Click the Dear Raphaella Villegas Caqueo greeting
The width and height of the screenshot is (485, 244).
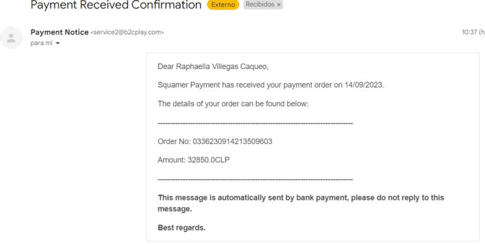click(x=213, y=67)
